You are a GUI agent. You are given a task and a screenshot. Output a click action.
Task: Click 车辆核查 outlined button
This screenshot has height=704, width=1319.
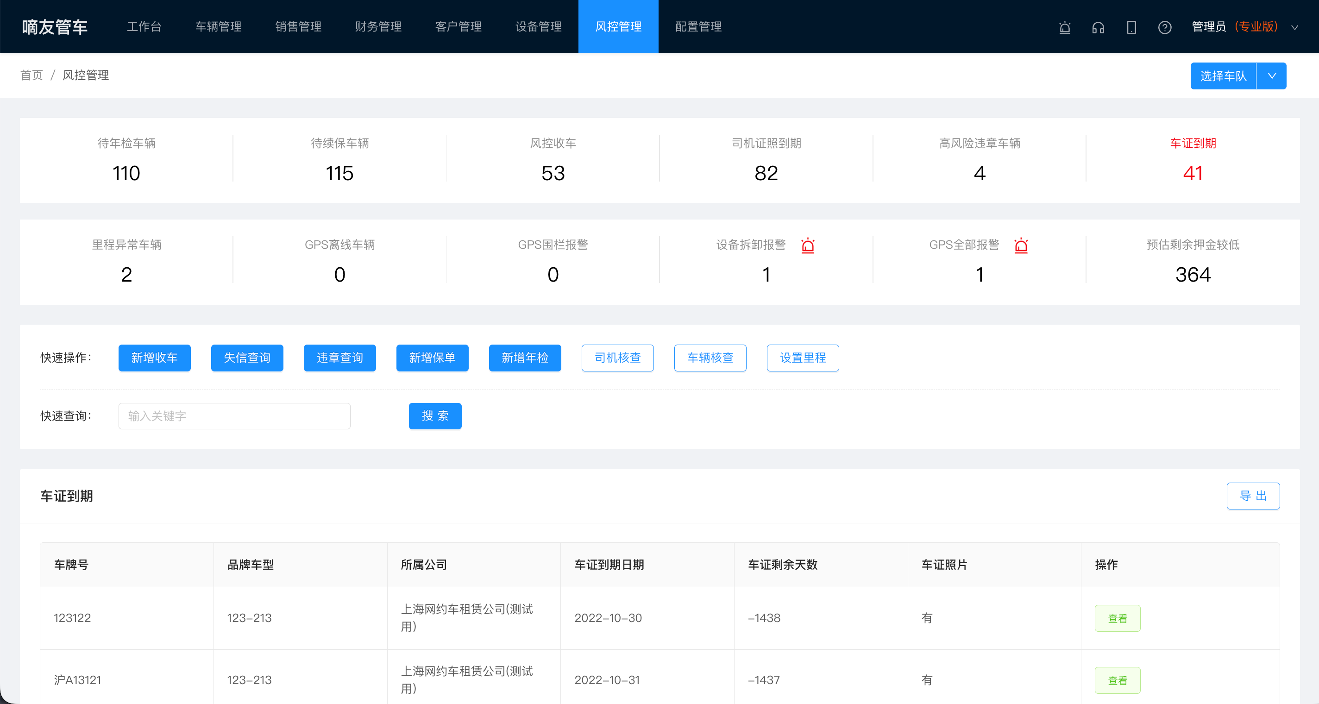tap(710, 358)
